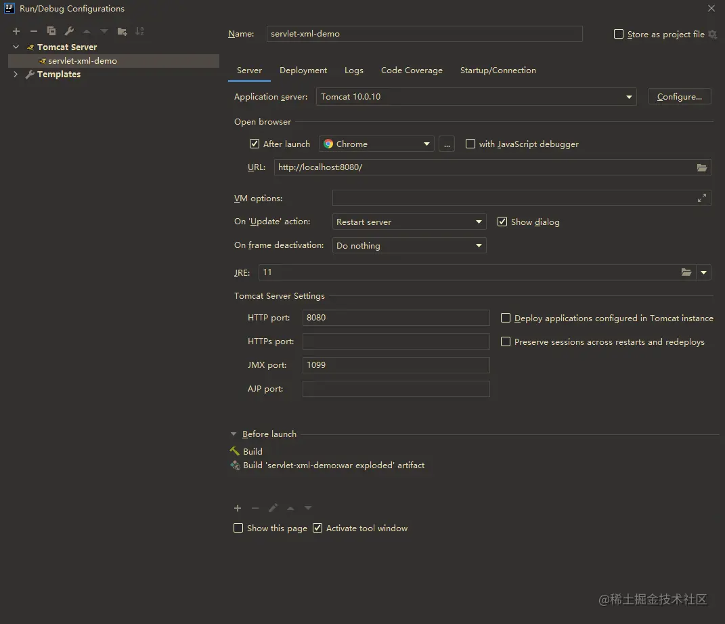Expand the VM options field editor
The height and width of the screenshot is (624, 725).
[702, 198]
